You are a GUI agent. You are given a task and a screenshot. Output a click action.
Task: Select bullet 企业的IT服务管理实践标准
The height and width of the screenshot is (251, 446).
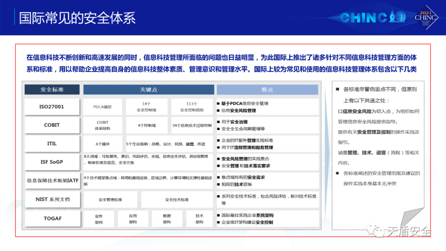pyautogui.click(x=245, y=140)
